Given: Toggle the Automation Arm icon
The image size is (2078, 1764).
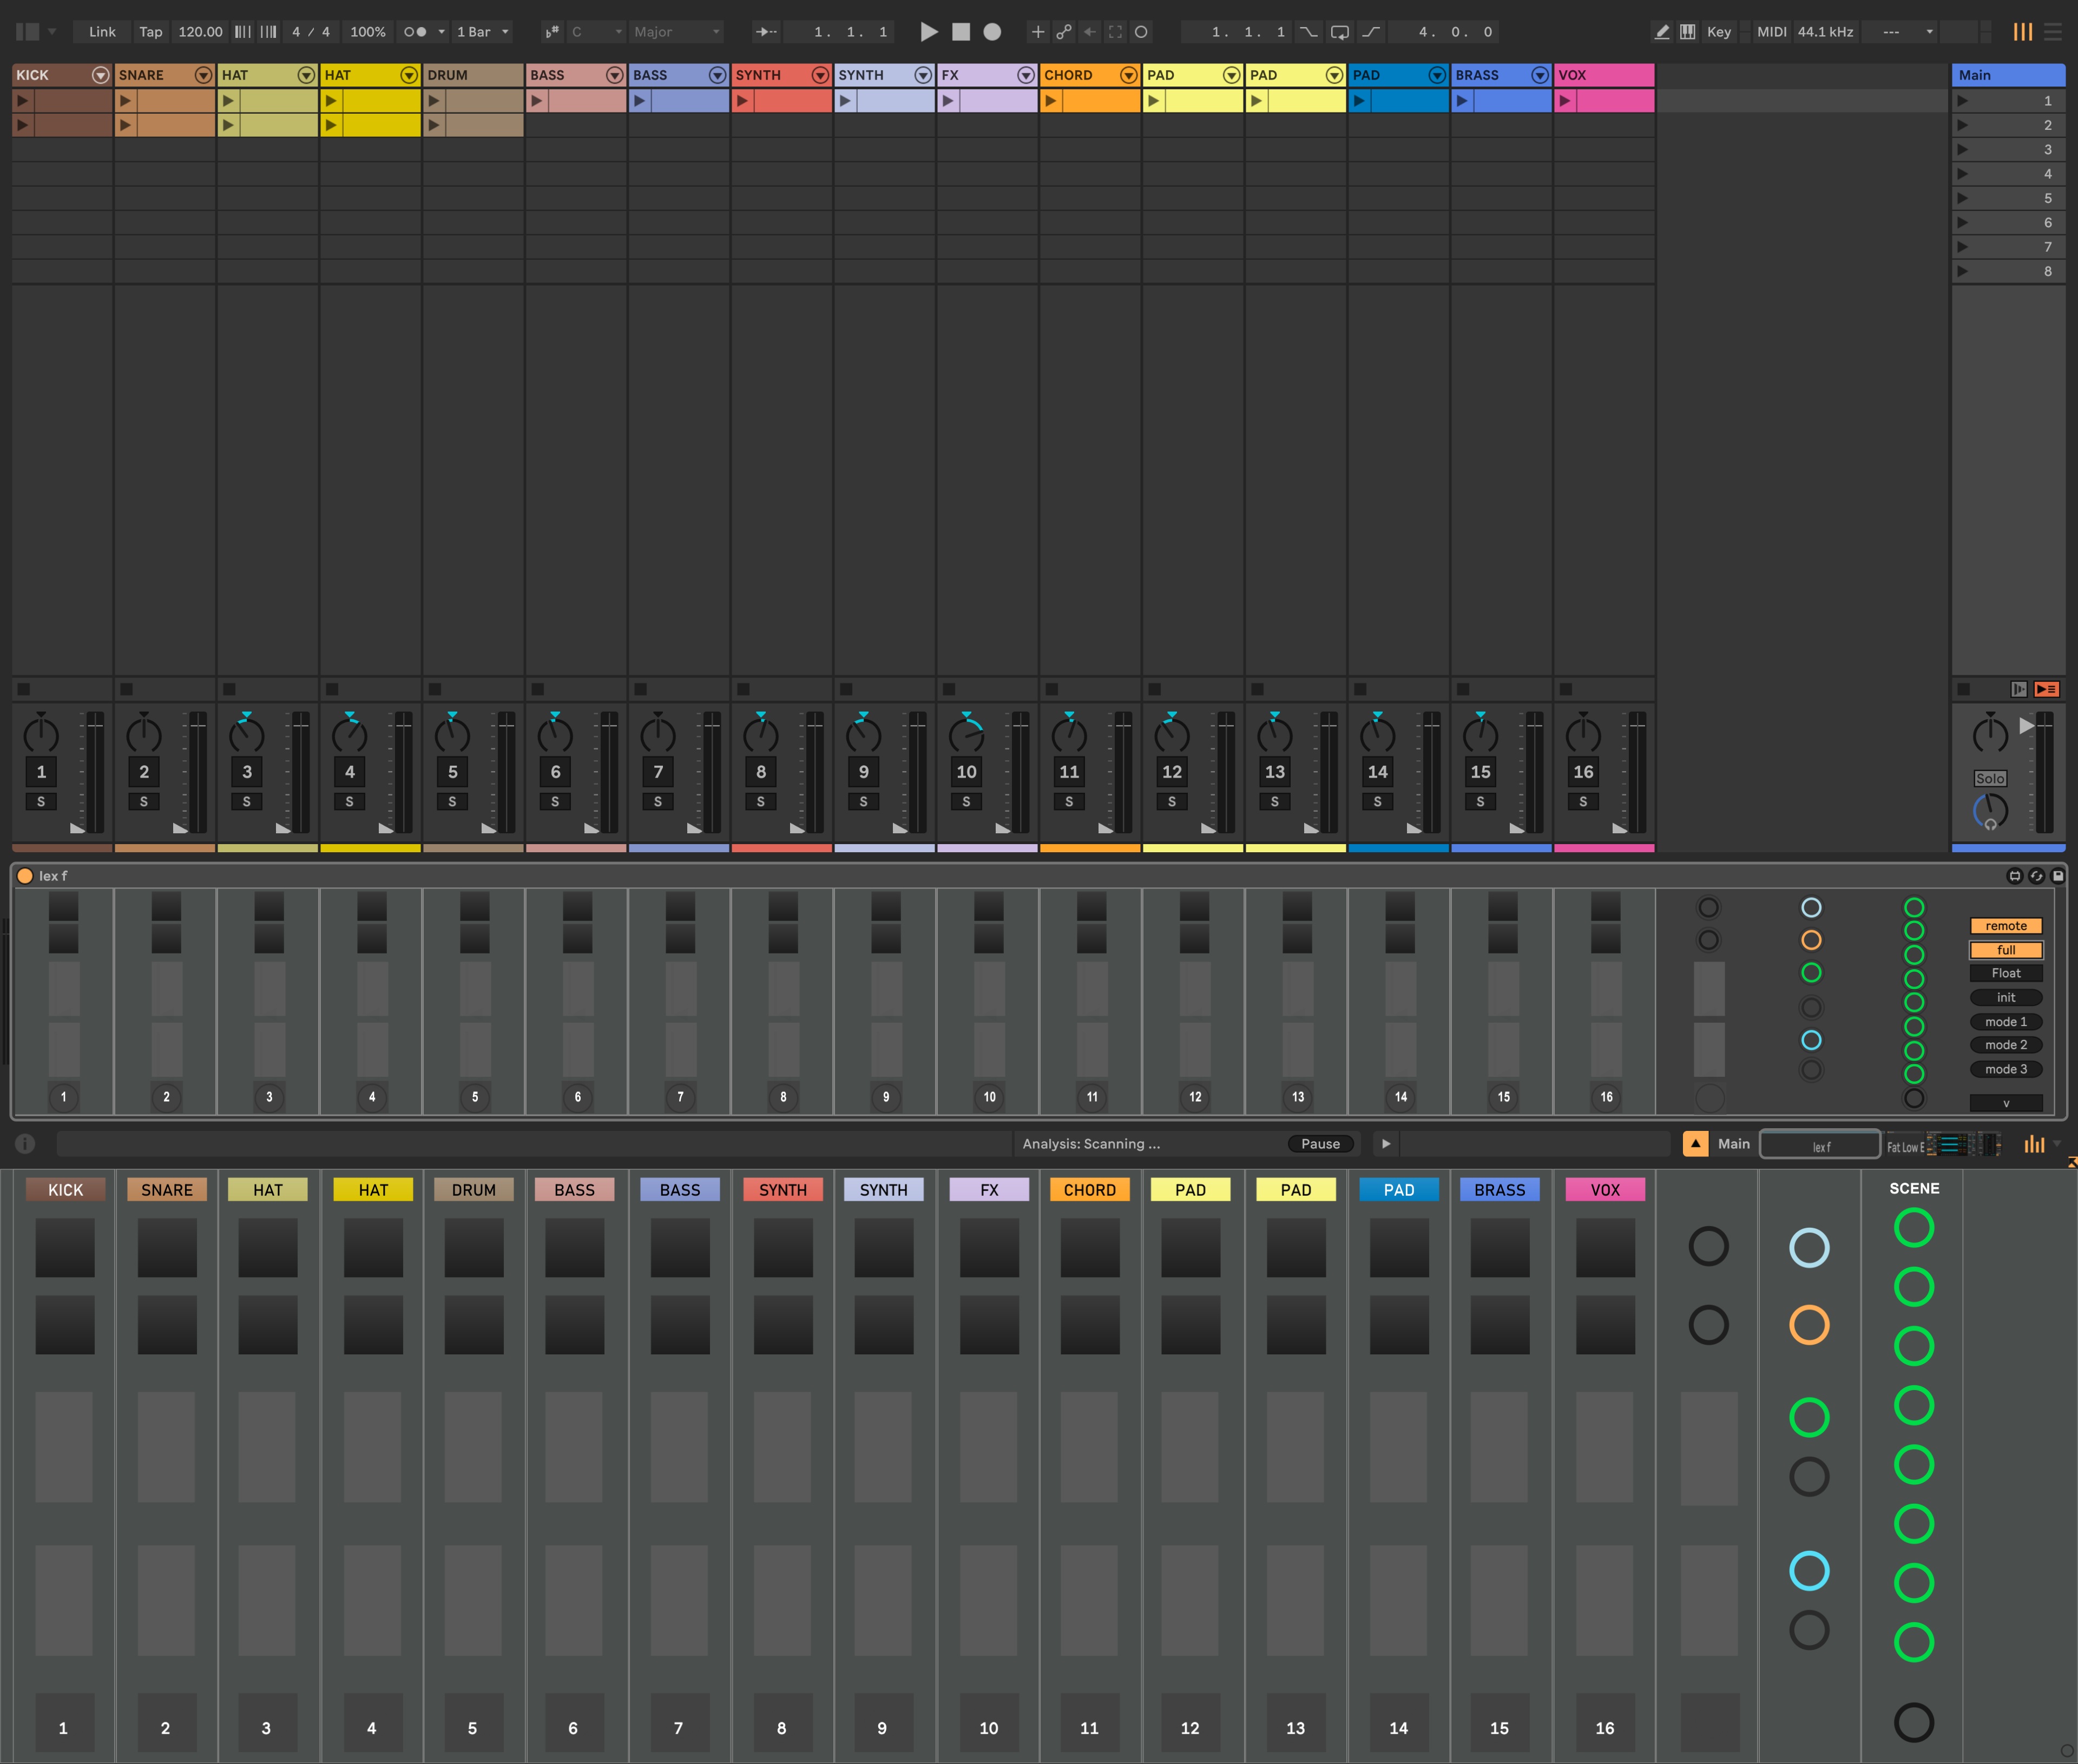Looking at the screenshot, I should click(1064, 32).
